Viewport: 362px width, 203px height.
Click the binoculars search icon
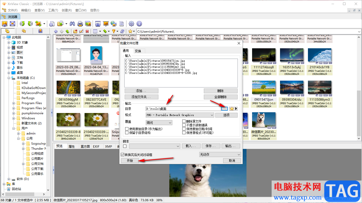pyautogui.click(x=72, y=24)
